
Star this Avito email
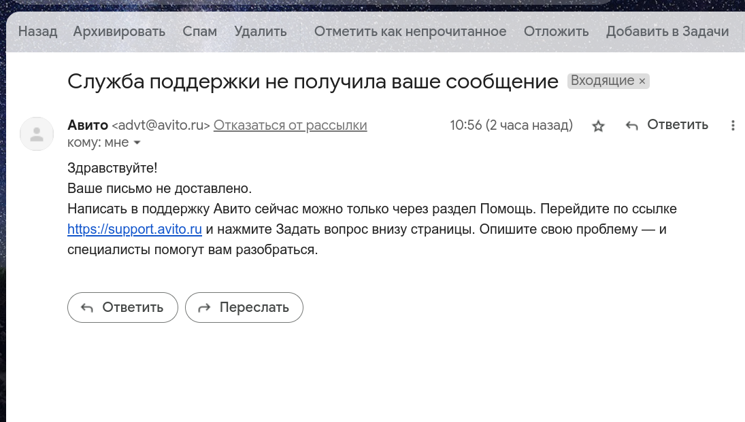[598, 126]
